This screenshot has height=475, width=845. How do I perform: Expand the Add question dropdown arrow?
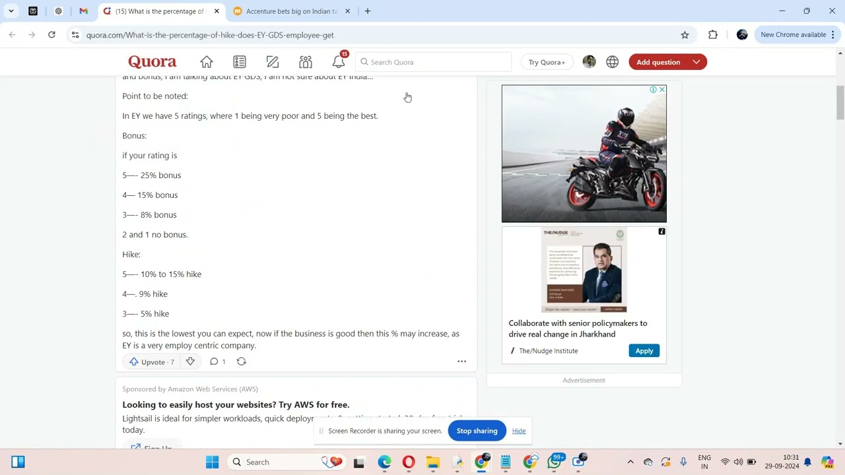696,62
